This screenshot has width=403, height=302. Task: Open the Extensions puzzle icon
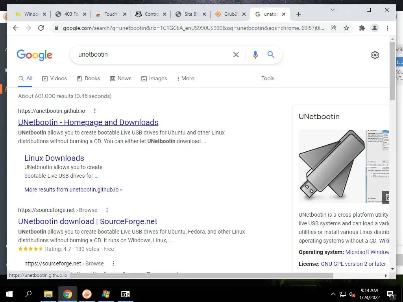click(x=362, y=28)
